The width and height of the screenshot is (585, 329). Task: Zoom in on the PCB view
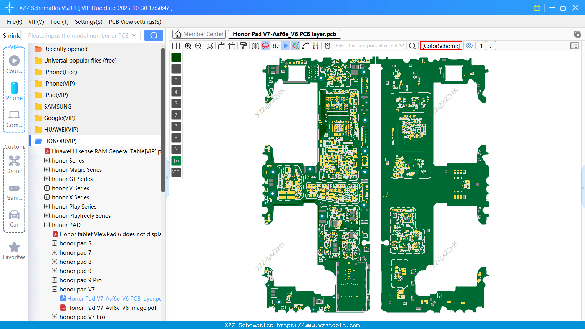click(188, 46)
